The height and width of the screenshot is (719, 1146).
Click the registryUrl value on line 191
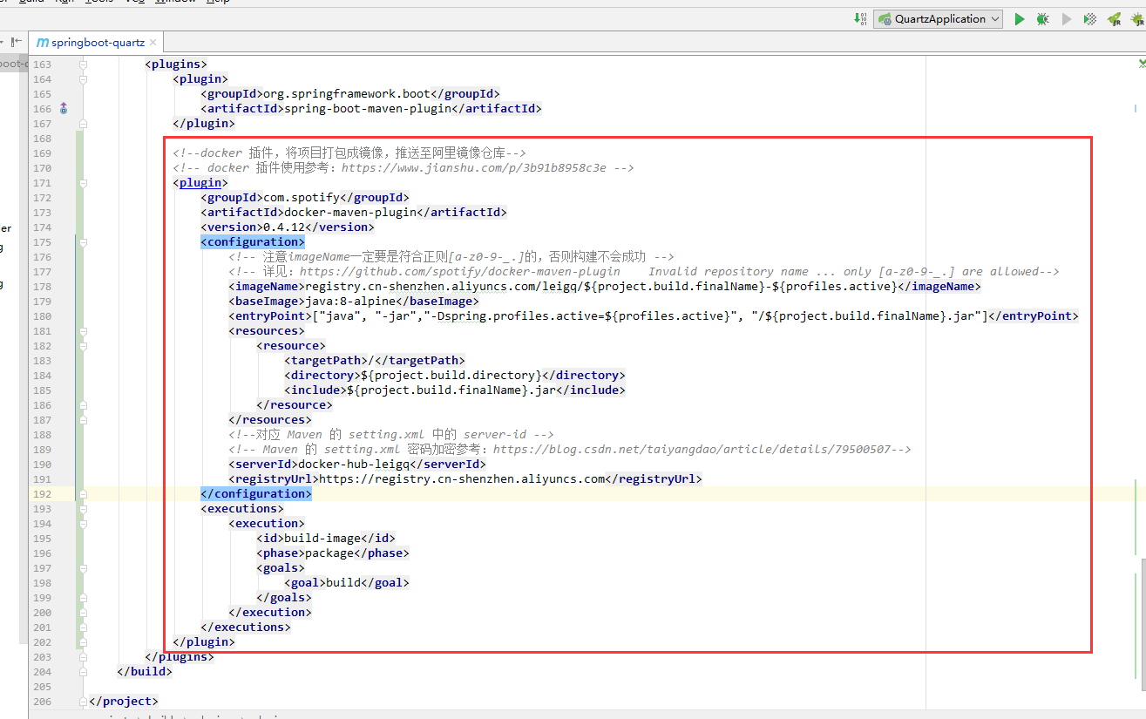462,479
